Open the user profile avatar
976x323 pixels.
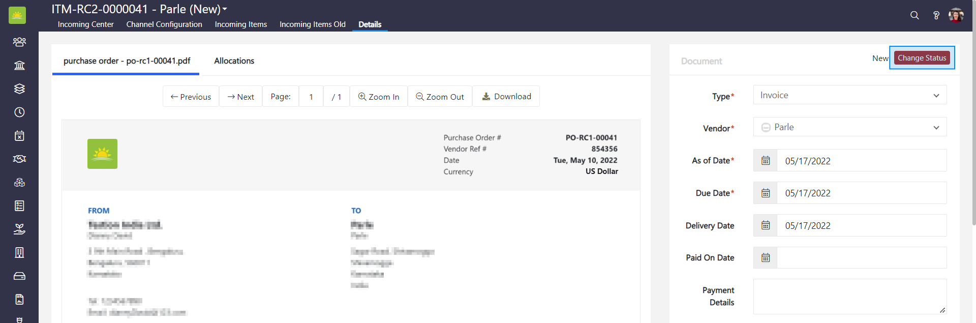click(x=956, y=15)
